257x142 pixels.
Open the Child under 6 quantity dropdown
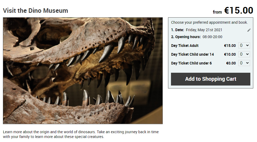(244, 63)
